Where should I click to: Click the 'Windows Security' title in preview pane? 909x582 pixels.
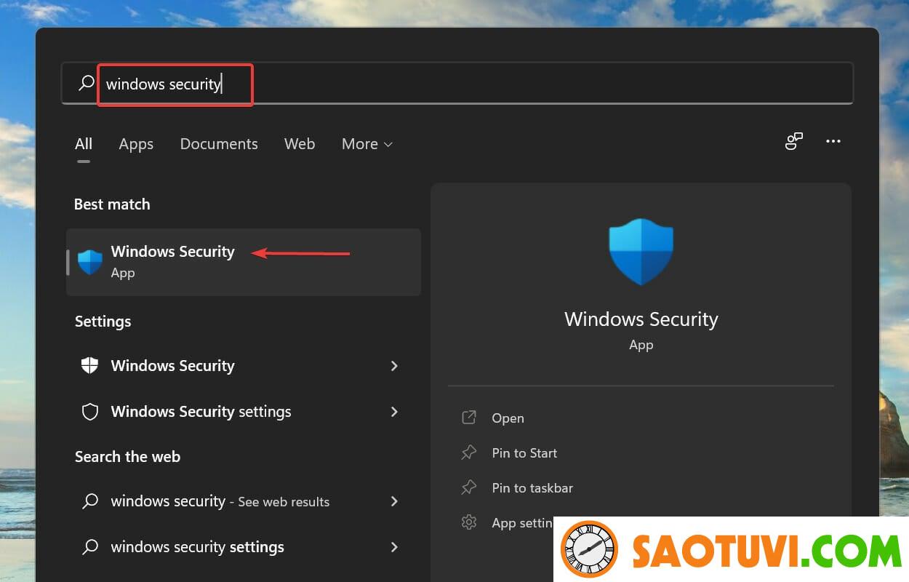pos(641,319)
